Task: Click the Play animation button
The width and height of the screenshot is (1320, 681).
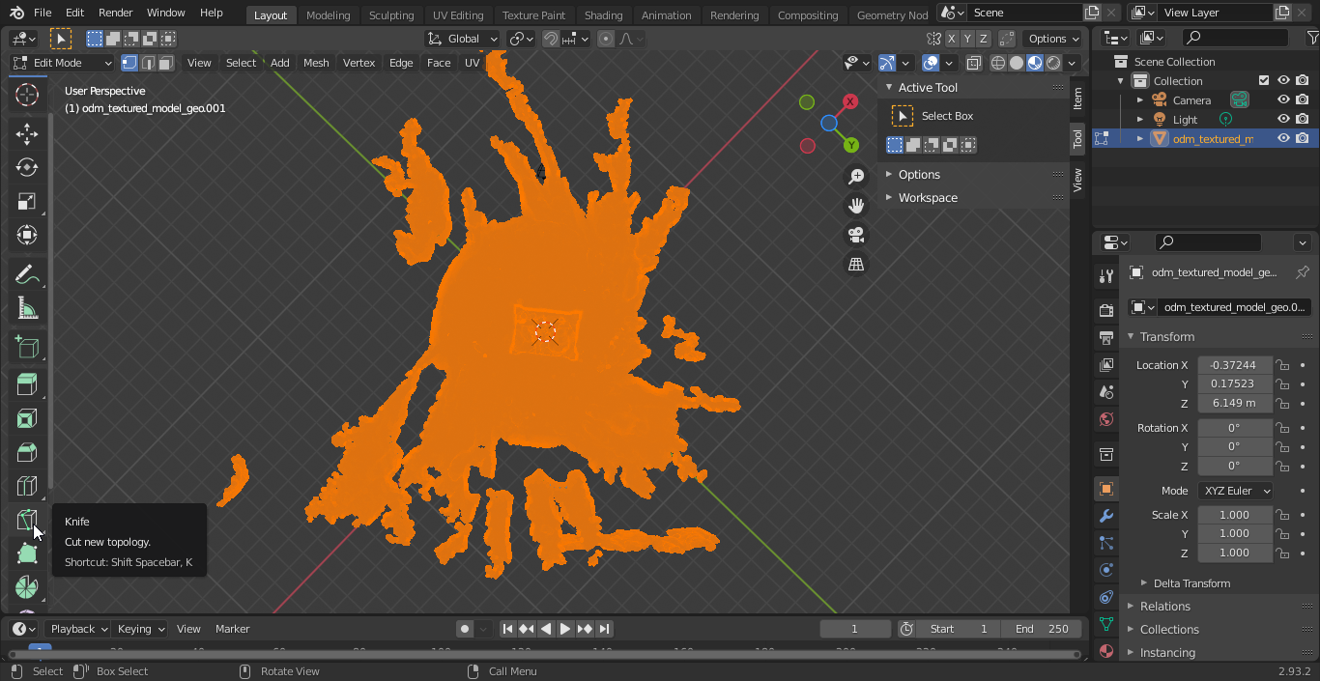Action: coord(565,629)
